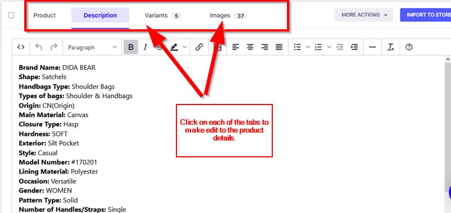Click the 'Style: Casual' line
This screenshot has height=213, width=451.
coord(38,153)
